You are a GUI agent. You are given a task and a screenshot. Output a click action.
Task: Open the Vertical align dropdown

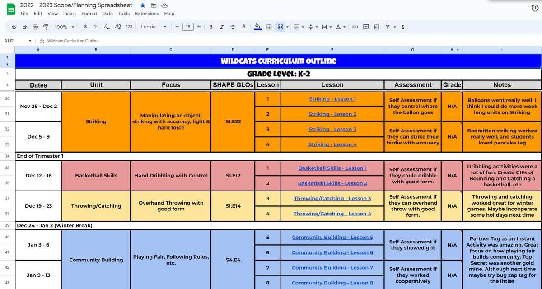tap(313, 27)
